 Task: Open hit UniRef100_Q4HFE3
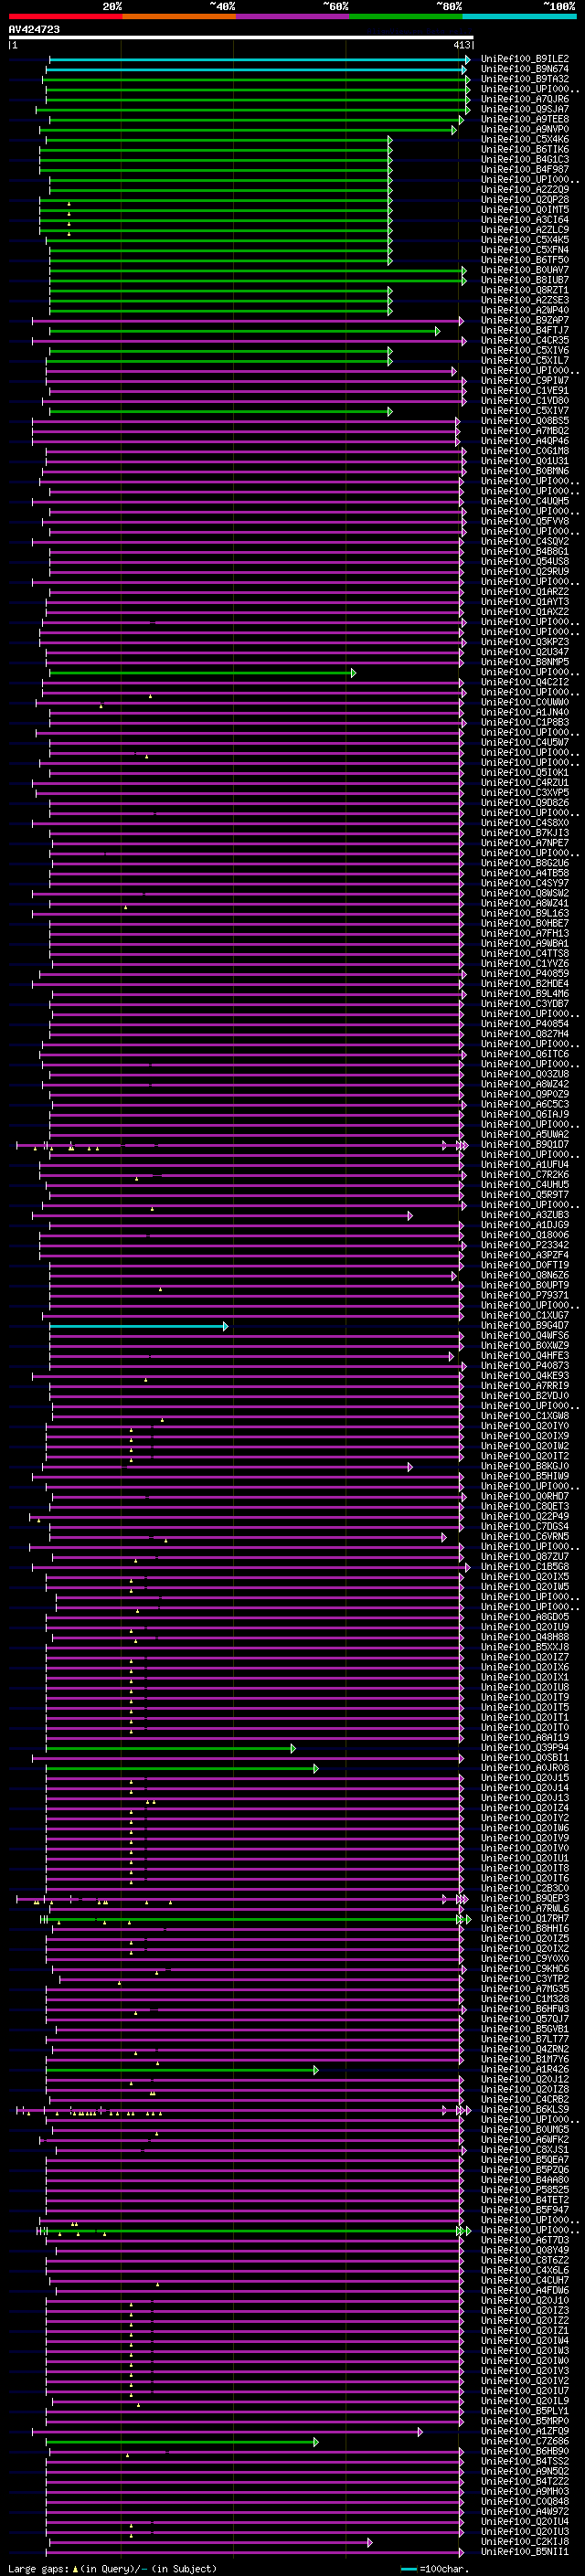(524, 1357)
